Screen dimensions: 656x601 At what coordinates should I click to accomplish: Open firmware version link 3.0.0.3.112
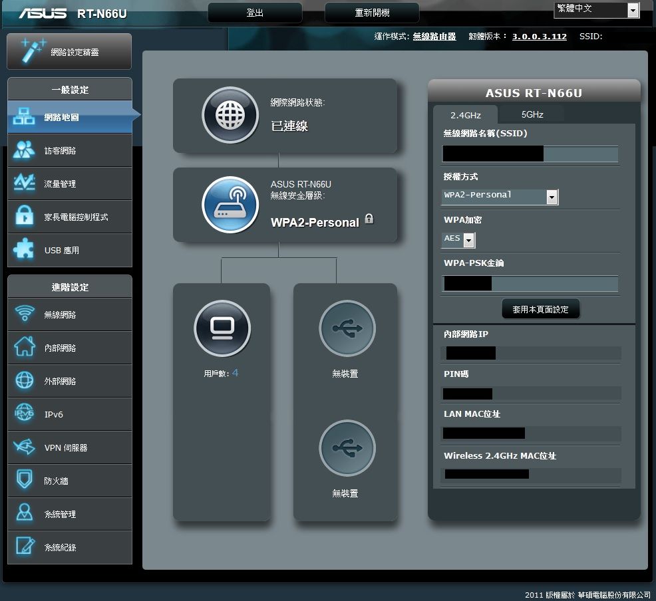(x=540, y=37)
